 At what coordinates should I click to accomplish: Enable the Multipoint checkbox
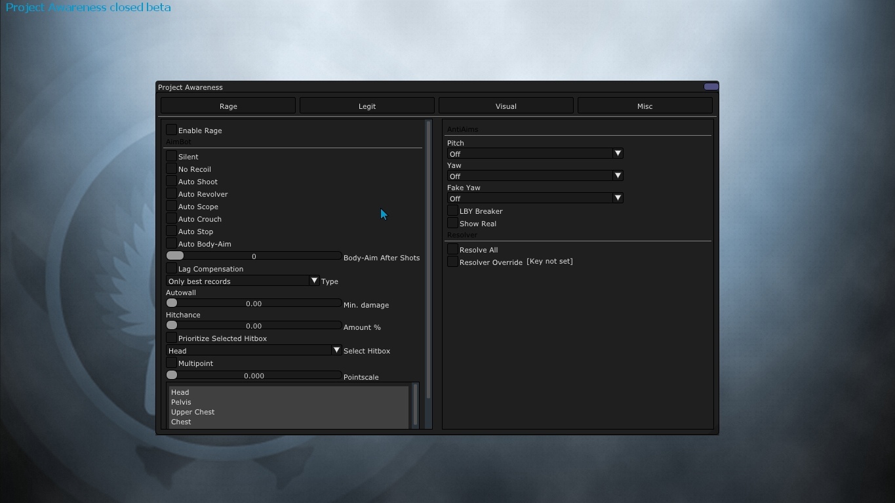pyautogui.click(x=172, y=363)
